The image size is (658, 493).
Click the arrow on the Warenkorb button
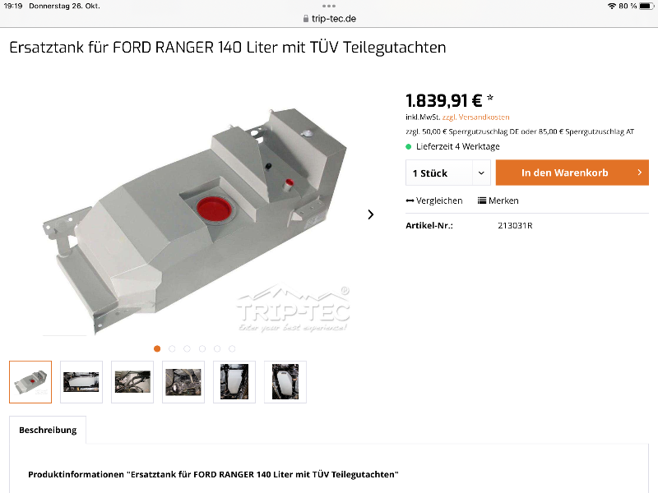[x=640, y=173]
